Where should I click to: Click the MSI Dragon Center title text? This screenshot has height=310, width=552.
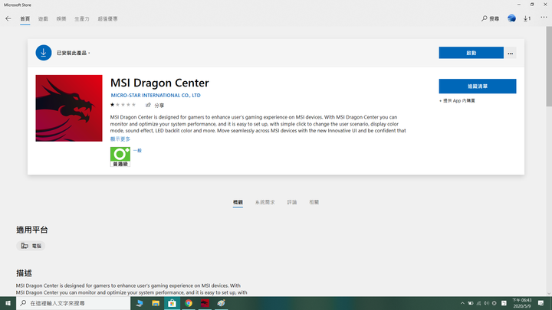pos(159,83)
